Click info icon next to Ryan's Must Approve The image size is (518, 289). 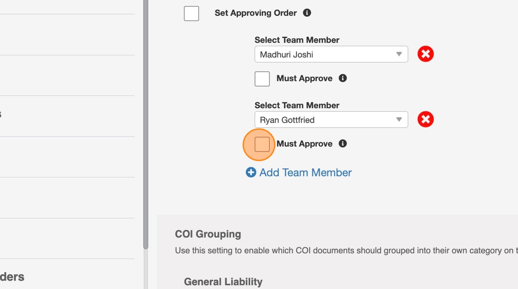pyautogui.click(x=343, y=143)
